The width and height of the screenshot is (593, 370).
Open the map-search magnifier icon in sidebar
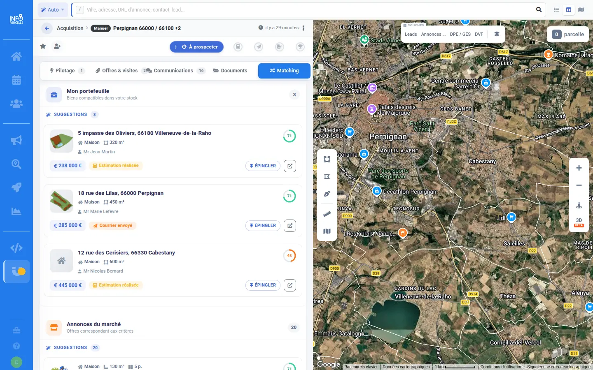tap(16, 164)
